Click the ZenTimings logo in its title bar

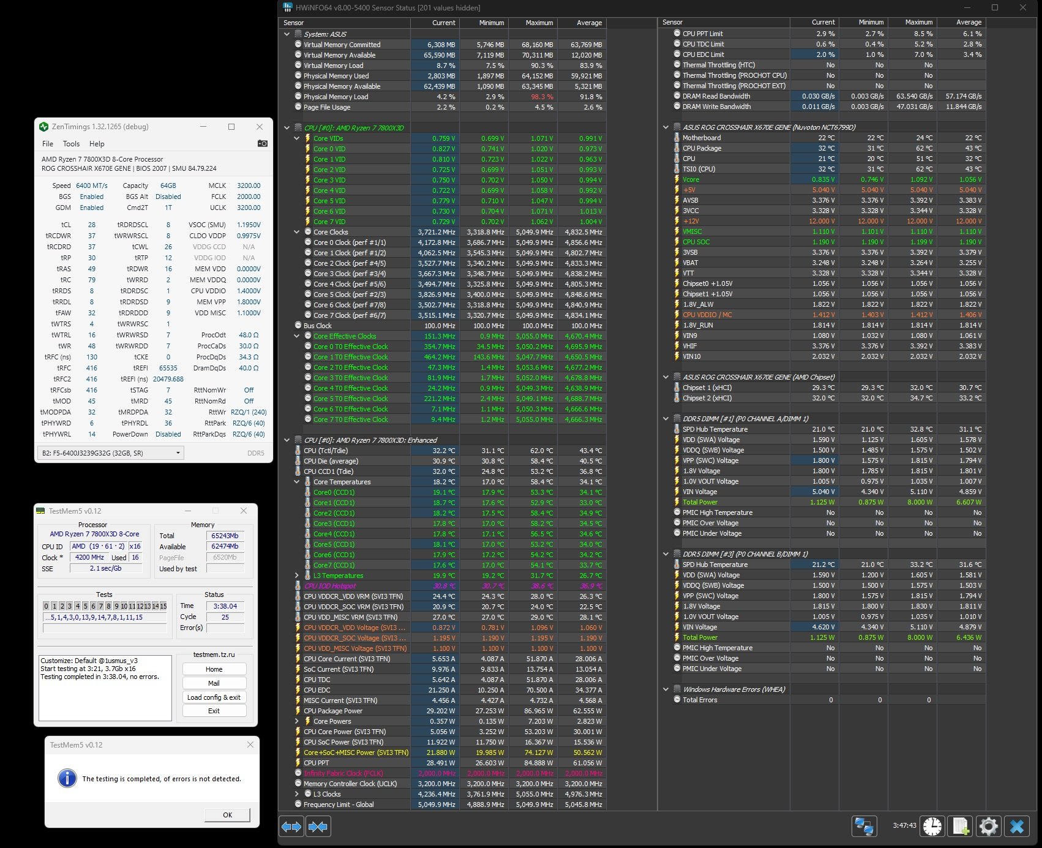pos(43,127)
